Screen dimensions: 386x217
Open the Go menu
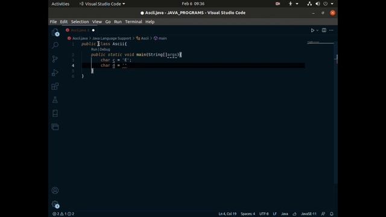(108, 22)
